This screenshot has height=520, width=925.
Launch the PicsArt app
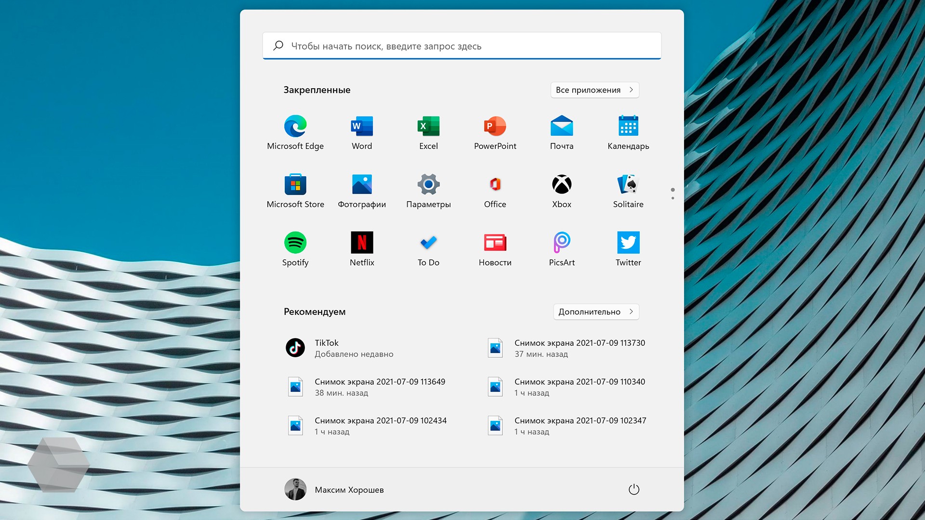click(x=562, y=249)
